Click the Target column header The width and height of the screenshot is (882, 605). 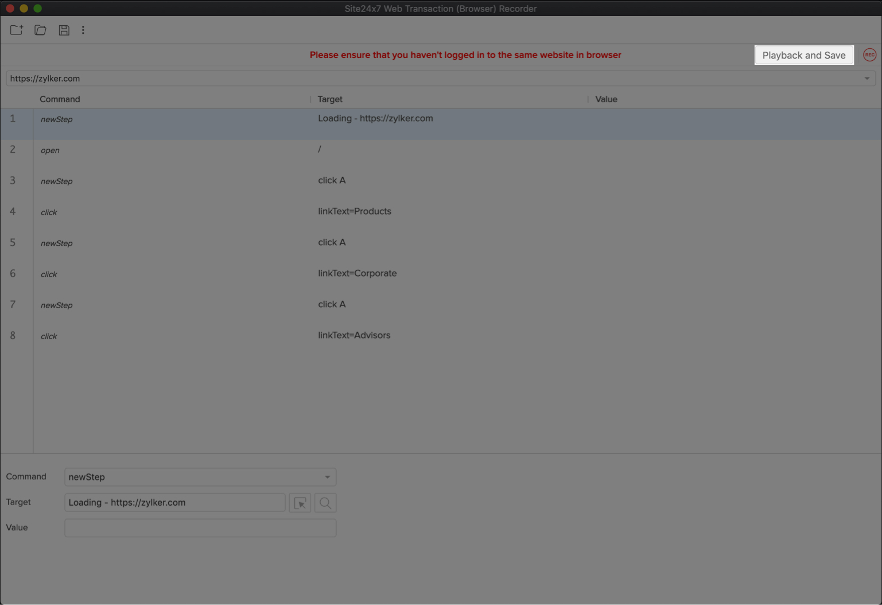(330, 99)
